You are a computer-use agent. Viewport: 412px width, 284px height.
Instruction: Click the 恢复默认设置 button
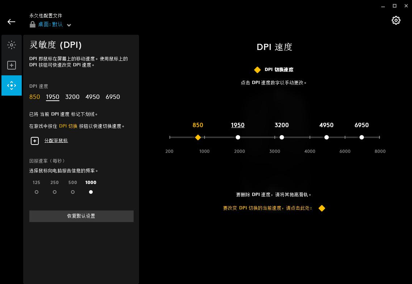coord(81,216)
